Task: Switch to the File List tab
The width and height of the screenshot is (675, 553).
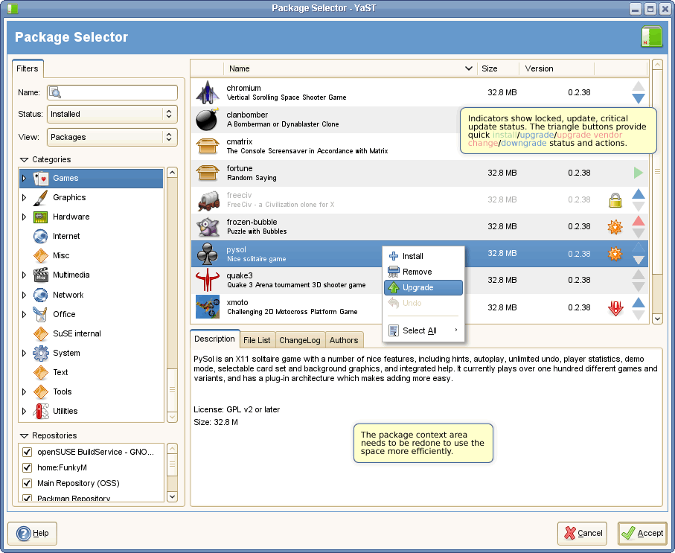Action: click(x=257, y=340)
